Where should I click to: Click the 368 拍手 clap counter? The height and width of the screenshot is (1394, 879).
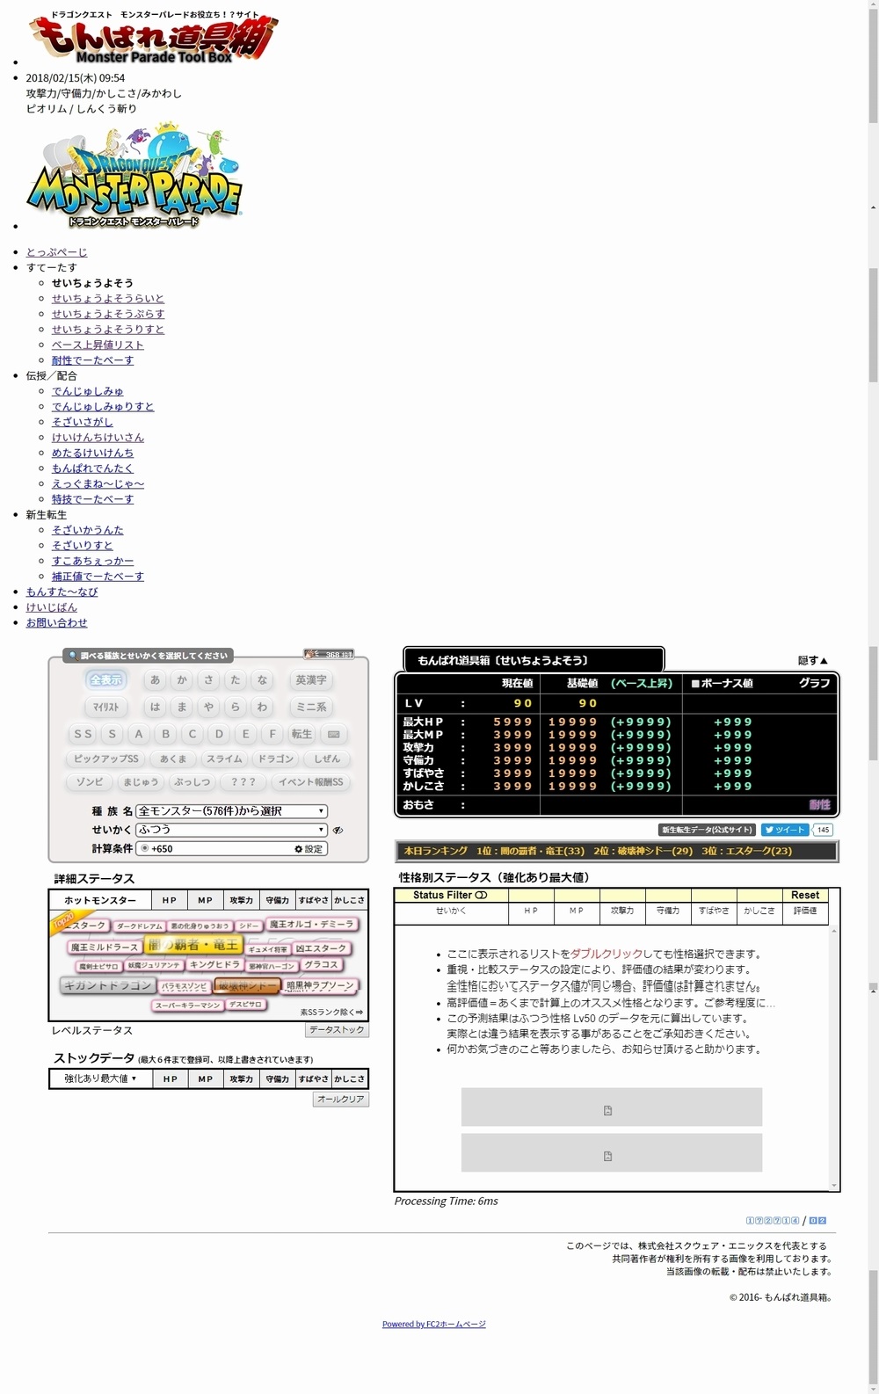(329, 655)
